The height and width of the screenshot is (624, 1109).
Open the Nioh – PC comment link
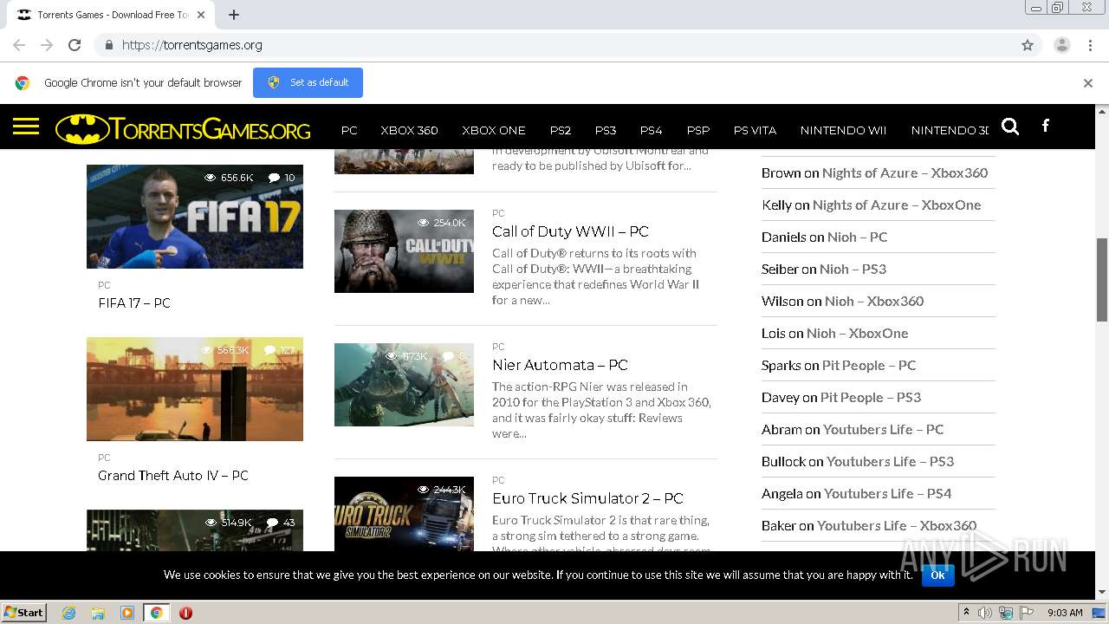(x=857, y=237)
